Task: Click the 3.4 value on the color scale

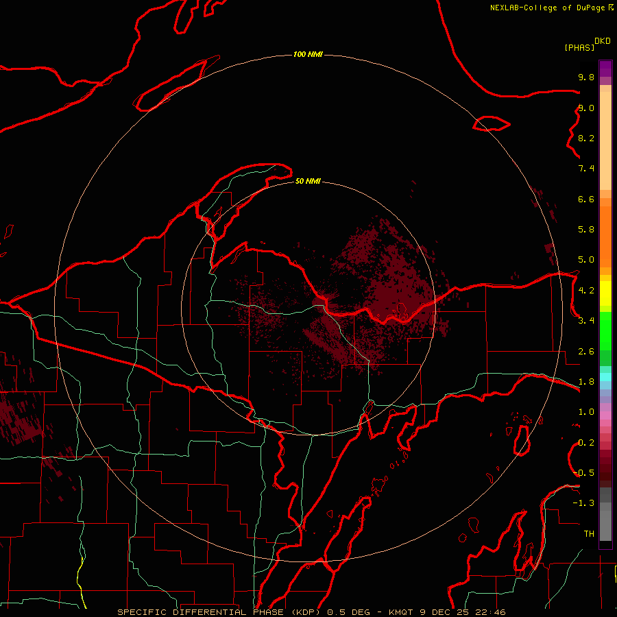Action: (586, 321)
